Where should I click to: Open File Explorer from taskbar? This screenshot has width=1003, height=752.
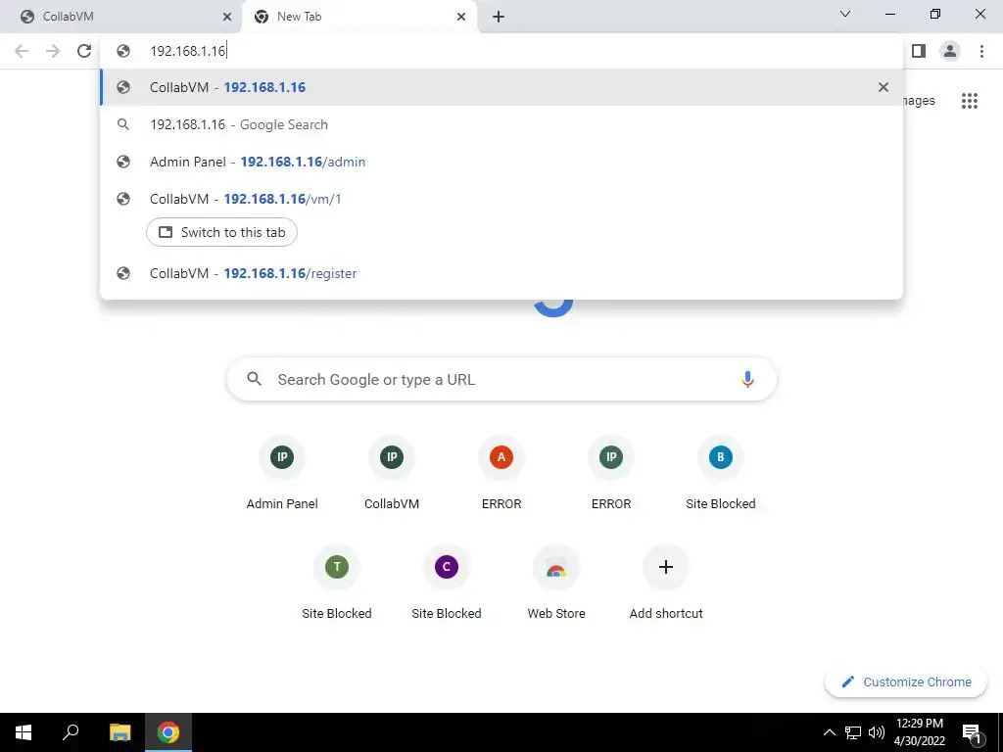[x=119, y=732]
